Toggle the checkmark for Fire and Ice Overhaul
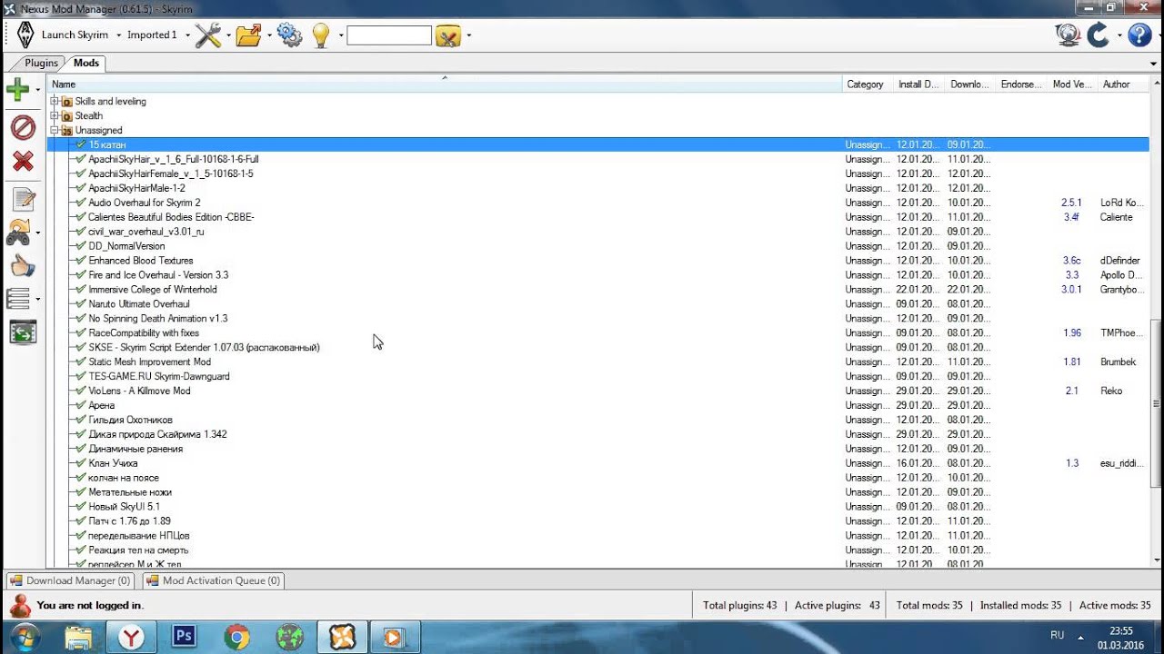The image size is (1164, 654). (81, 275)
